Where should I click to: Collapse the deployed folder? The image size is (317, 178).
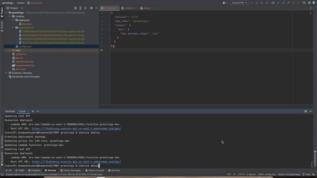coord(13,20)
